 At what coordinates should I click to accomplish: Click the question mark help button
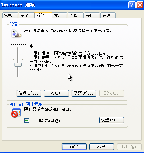pos(132,5)
